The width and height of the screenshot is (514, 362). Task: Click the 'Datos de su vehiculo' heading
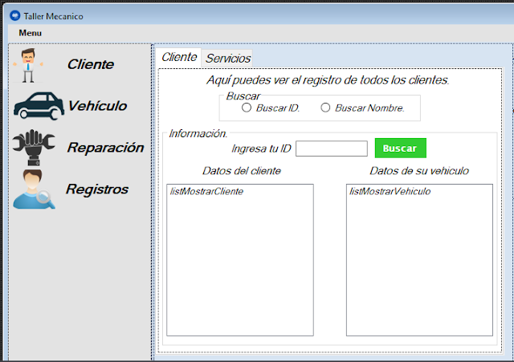click(419, 171)
